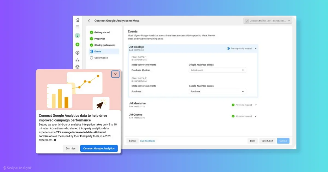Click the Cancel button
Image resolution: width=328 pixels, height=172 pixels.
[x=133, y=141]
